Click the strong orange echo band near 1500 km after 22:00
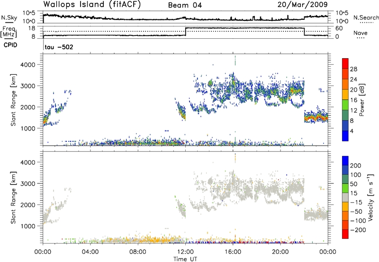This screenshot has width=379, height=262. [316, 118]
